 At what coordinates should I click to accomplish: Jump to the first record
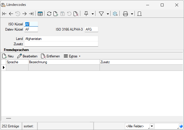click(x=4, y=14)
